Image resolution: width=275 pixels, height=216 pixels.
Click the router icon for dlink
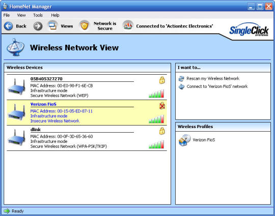click(16, 138)
